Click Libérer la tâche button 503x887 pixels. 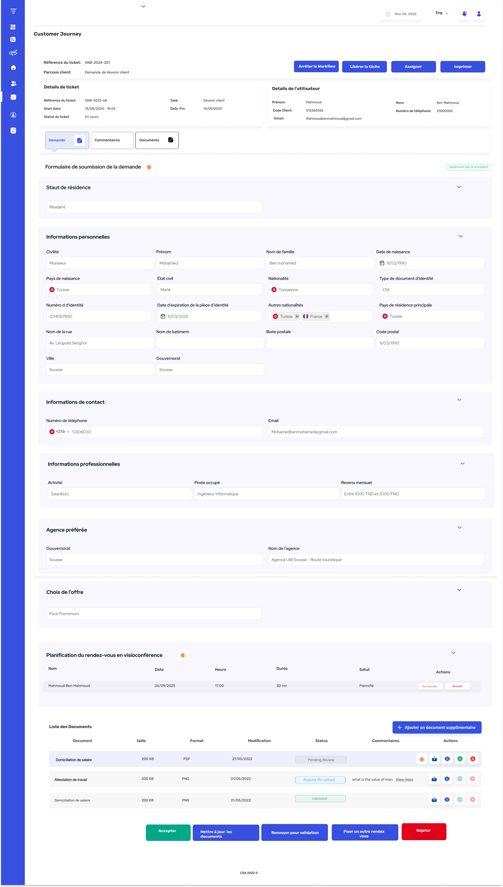[x=365, y=67]
